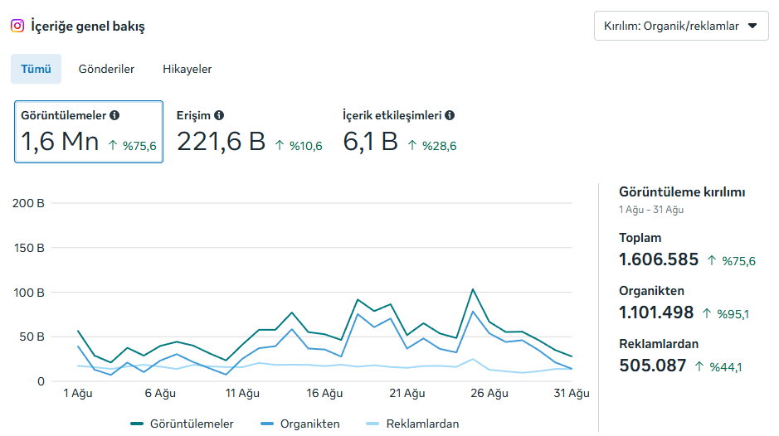The width and height of the screenshot is (779, 436).
Task: Click the dropdown caret arrow in Kırılım selector
Action: click(x=752, y=26)
